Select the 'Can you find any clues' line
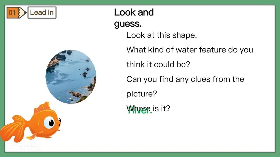 click(185, 79)
